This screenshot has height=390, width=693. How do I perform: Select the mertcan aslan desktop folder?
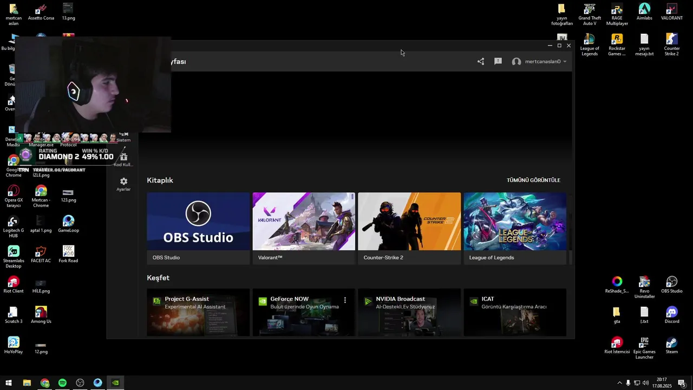14,15
